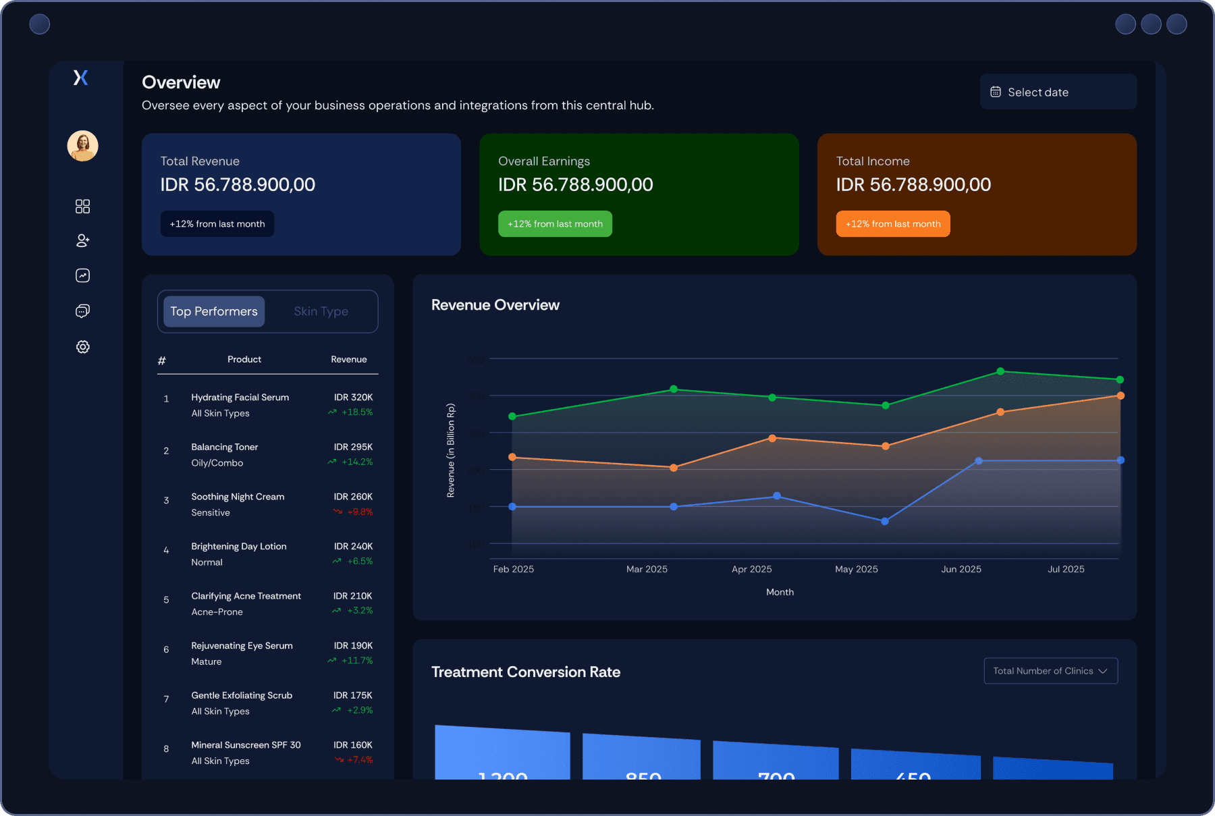The height and width of the screenshot is (816, 1215).
Task: Select the Top Performers tab
Action: click(x=213, y=311)
